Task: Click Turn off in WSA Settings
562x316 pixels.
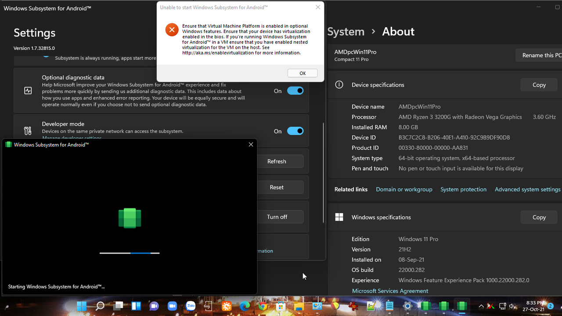Action: tap(280, 217)
